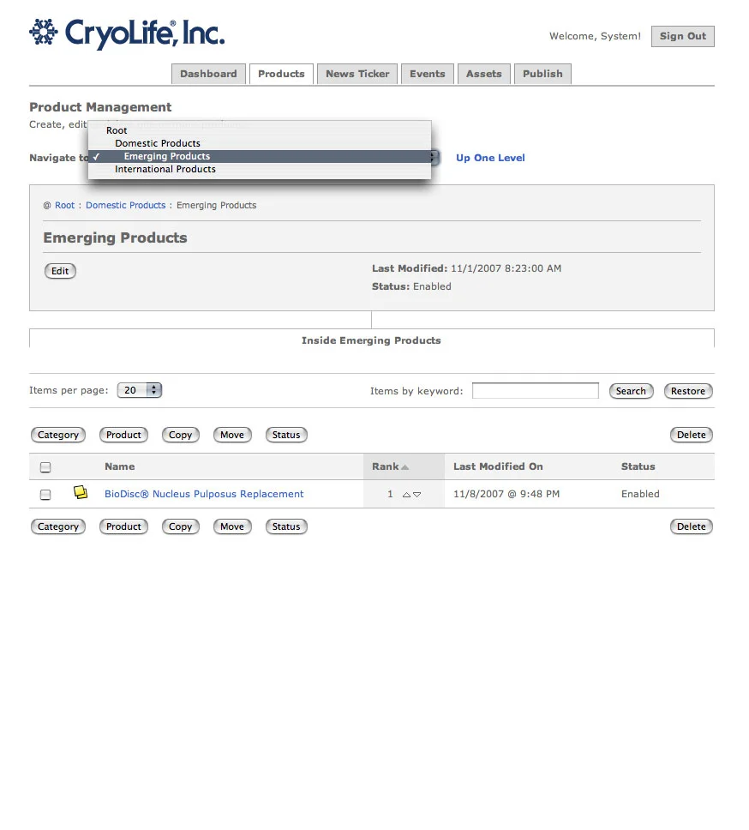Screen dimensions: 749x830
Task: Click Edit for Emerging Products
Action: 60,271
